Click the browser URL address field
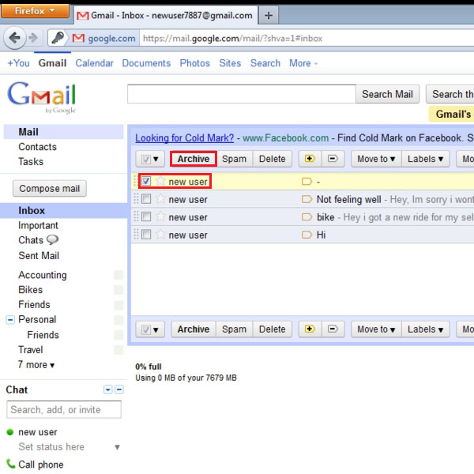 click(x=307, y=38)
